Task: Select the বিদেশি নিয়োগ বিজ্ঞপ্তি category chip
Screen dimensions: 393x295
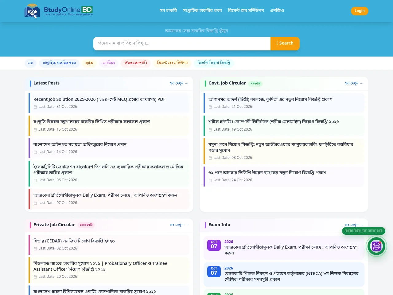Action: (x=214, y=63)
